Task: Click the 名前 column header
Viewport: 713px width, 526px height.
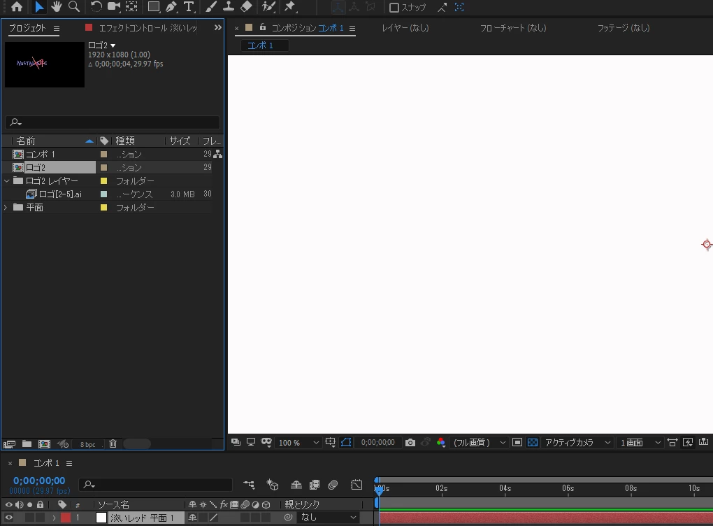Action: pos(26,141)
